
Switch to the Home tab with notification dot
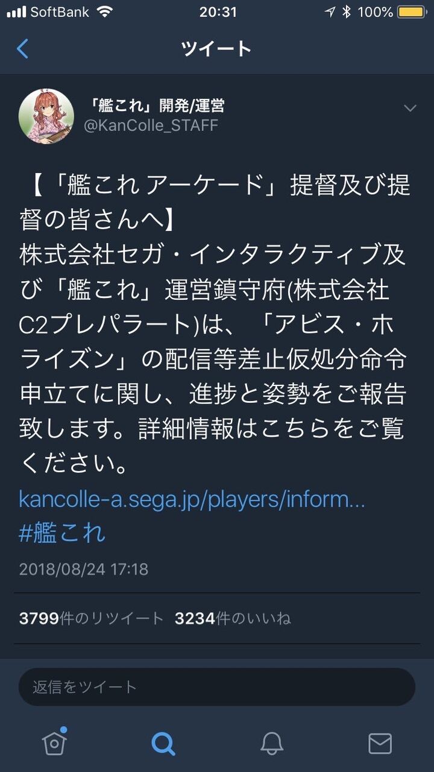(x=54, y=743)
